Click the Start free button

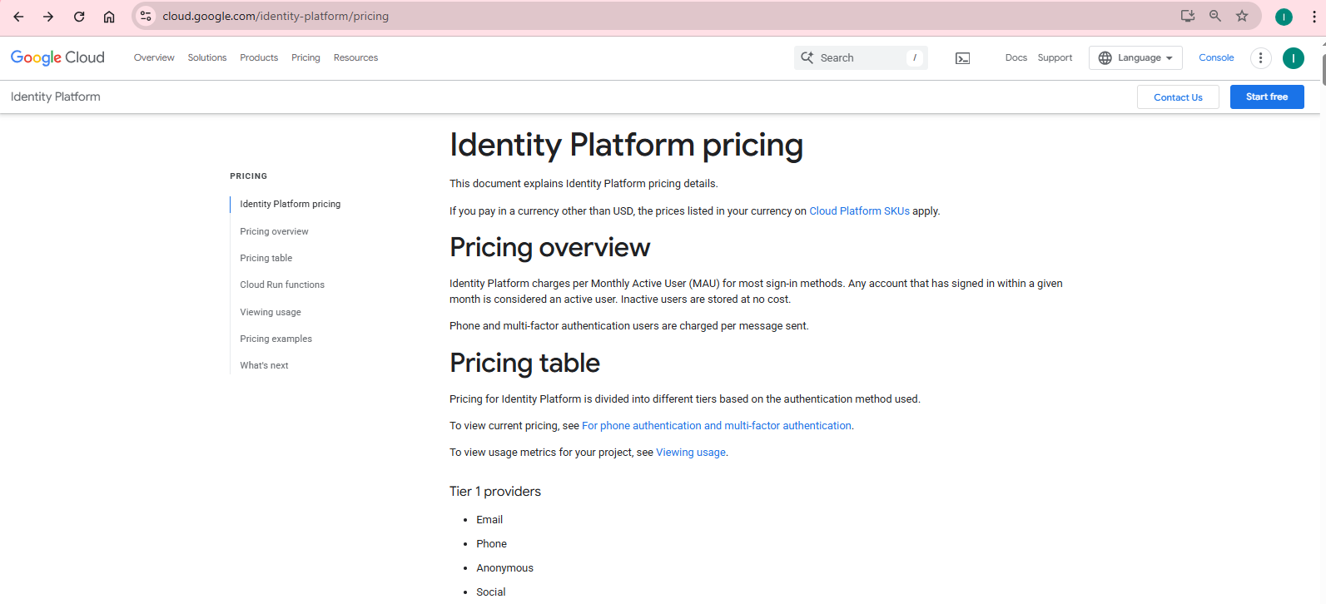click(x=1266, y=97)
